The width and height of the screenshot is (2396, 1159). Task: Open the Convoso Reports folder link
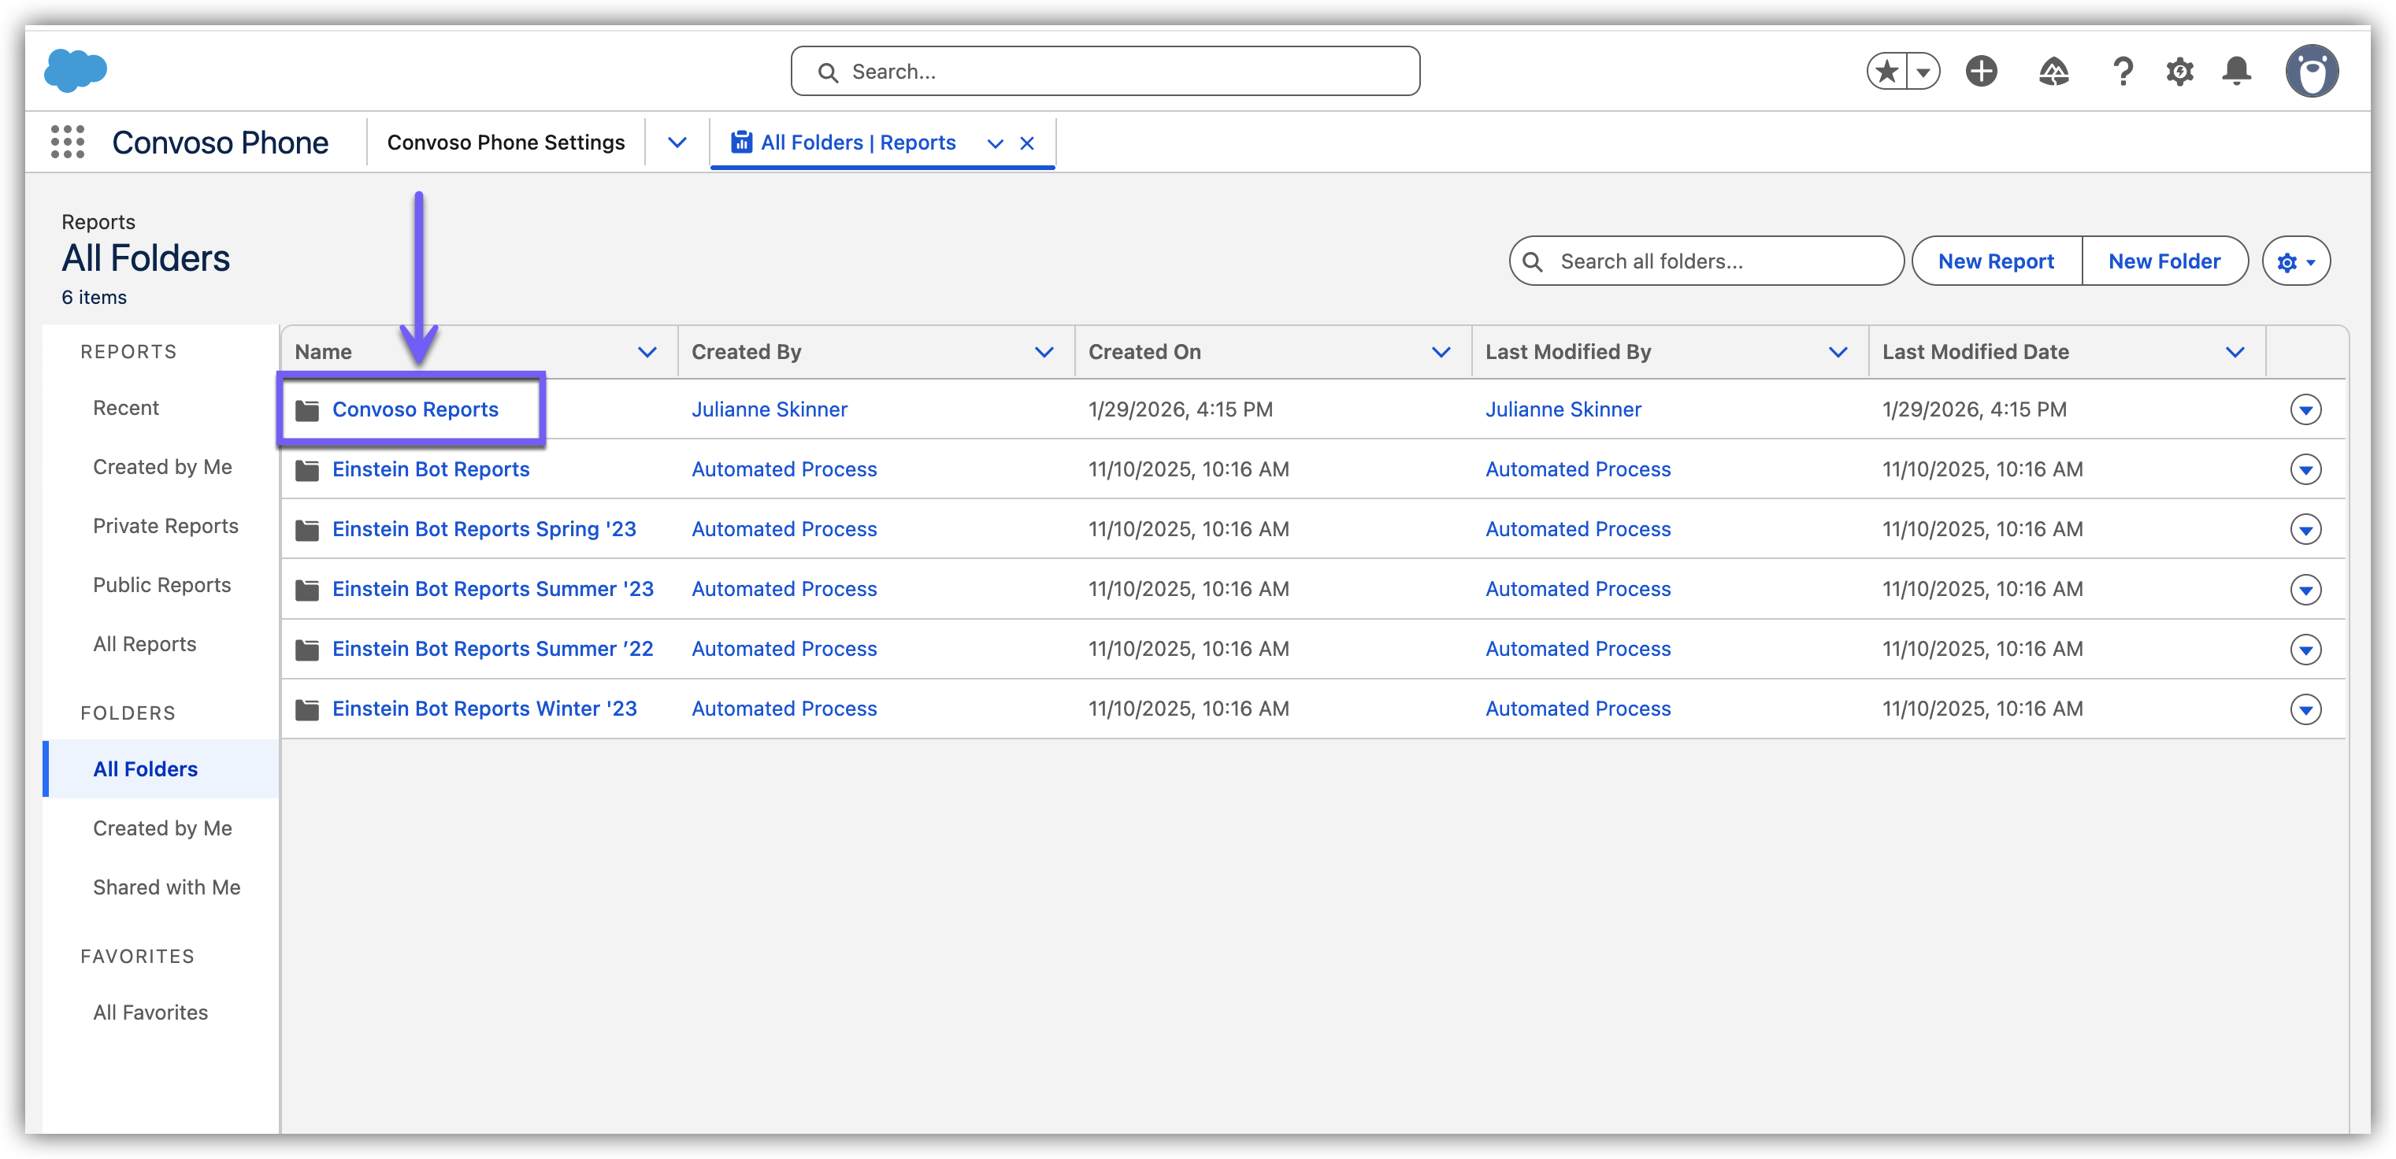coord(415,410)
